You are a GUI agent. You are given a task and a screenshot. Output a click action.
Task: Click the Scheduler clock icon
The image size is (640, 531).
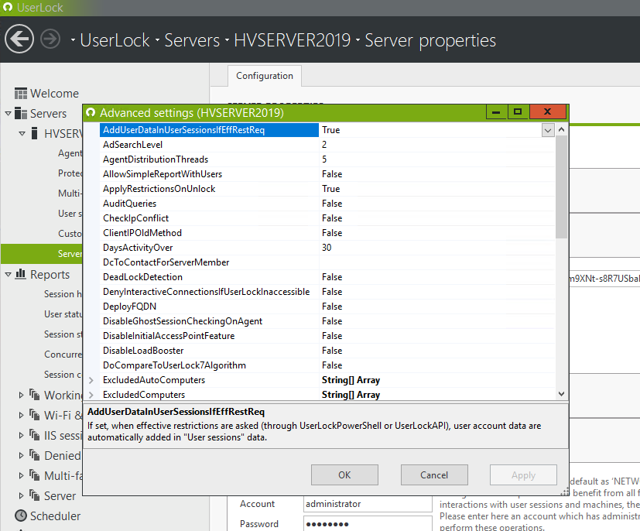(x=21, y=516)
